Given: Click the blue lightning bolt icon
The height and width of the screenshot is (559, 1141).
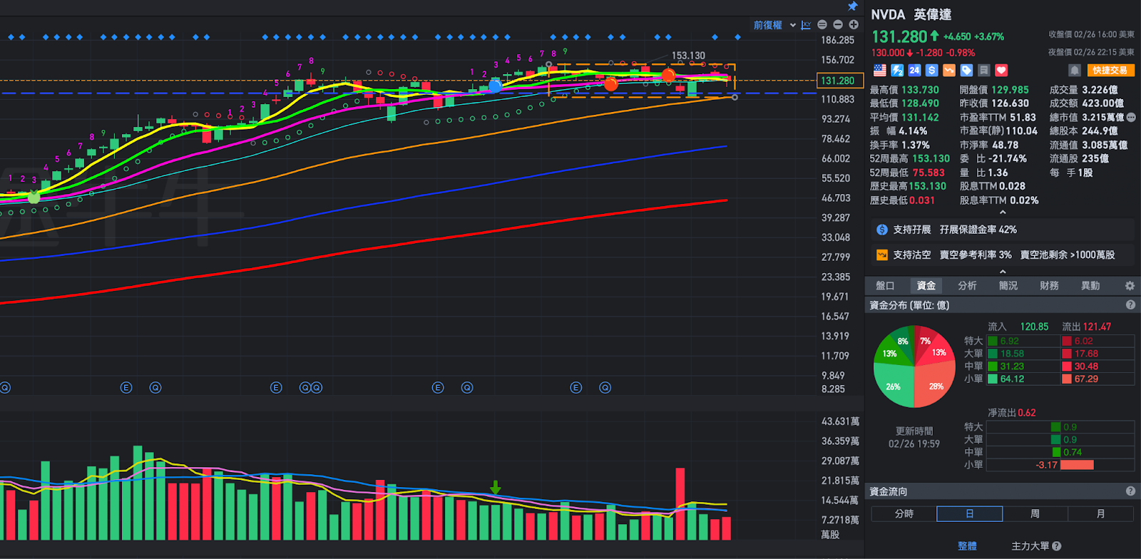Looking at the screenshot, I should click(x=897, y=71).
